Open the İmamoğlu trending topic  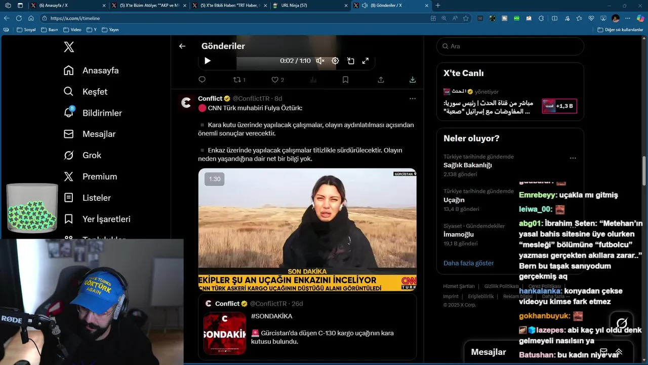click(x=459, y=235)
